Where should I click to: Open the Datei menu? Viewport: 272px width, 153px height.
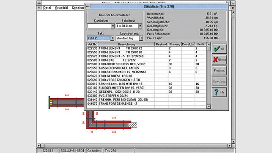pos(47,8)
